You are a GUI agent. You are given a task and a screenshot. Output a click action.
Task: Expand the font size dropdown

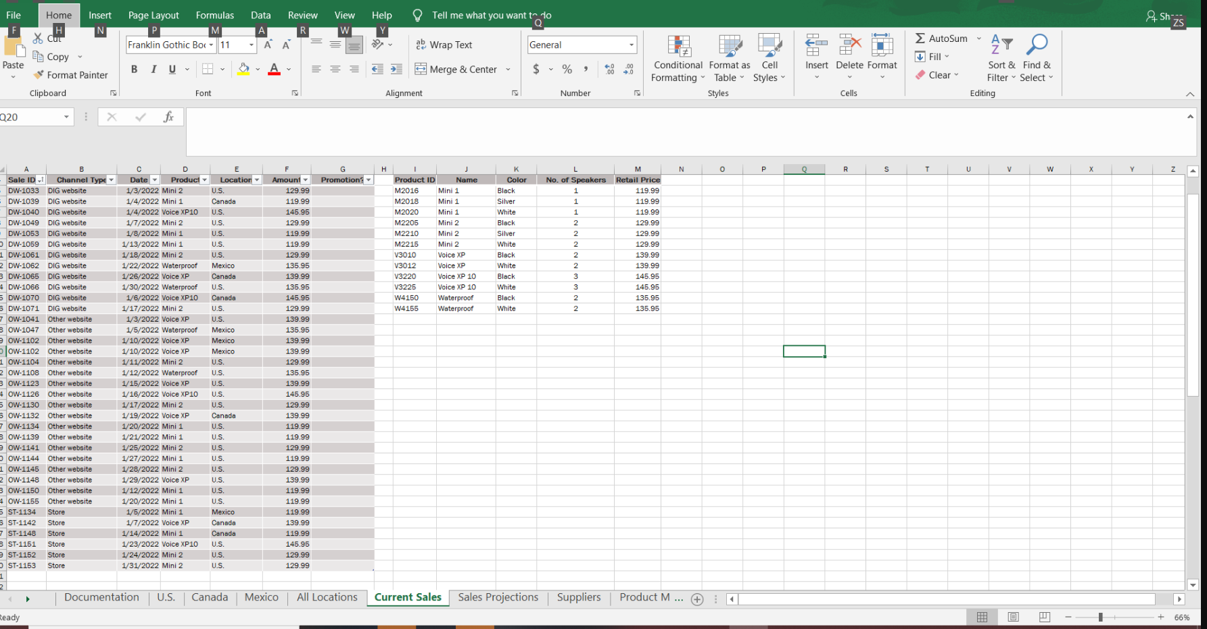click(252, 45)
